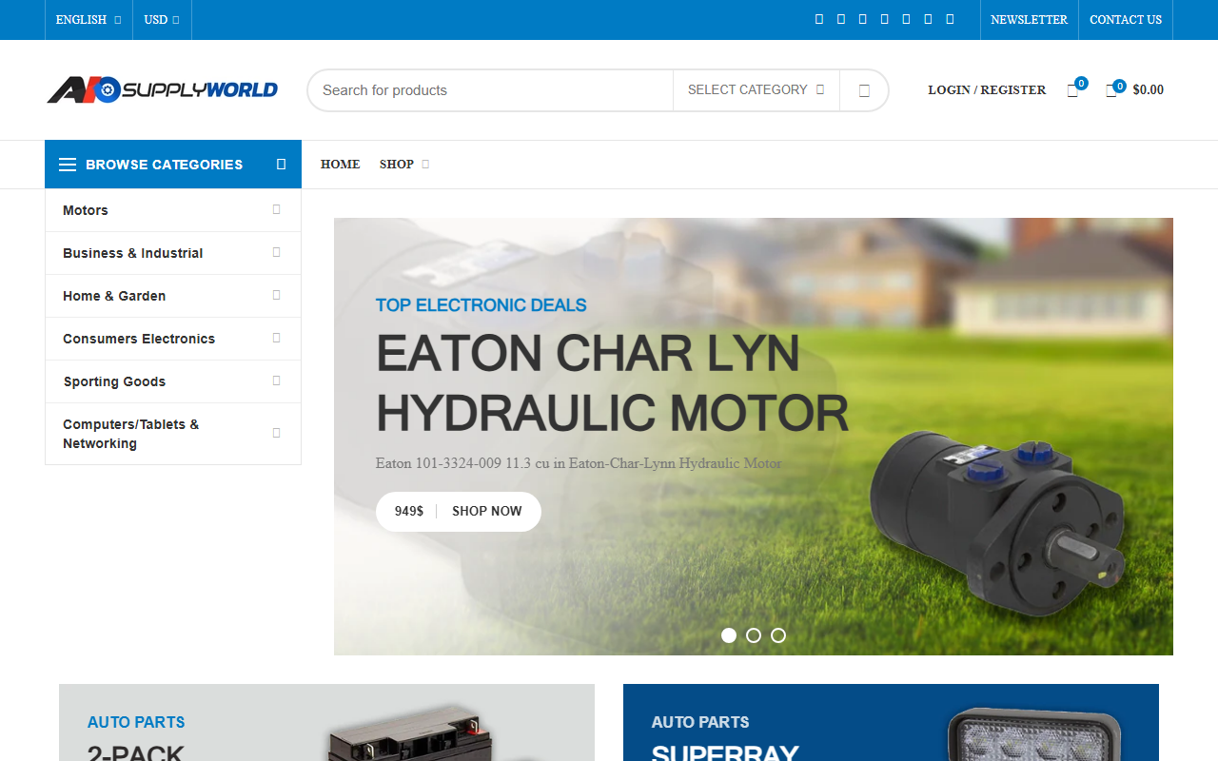The height and width of the screenshot is (761, 1218).
Task: Open the shopping cart showing $0.00
Action: pyautogui.click(x=1134, y=90)
